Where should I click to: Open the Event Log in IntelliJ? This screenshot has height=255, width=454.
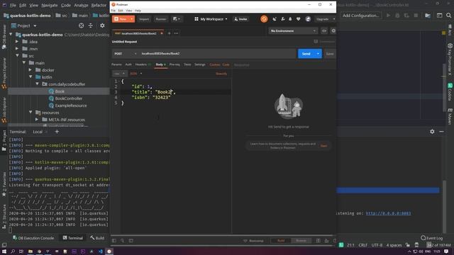tap(432, 238)
